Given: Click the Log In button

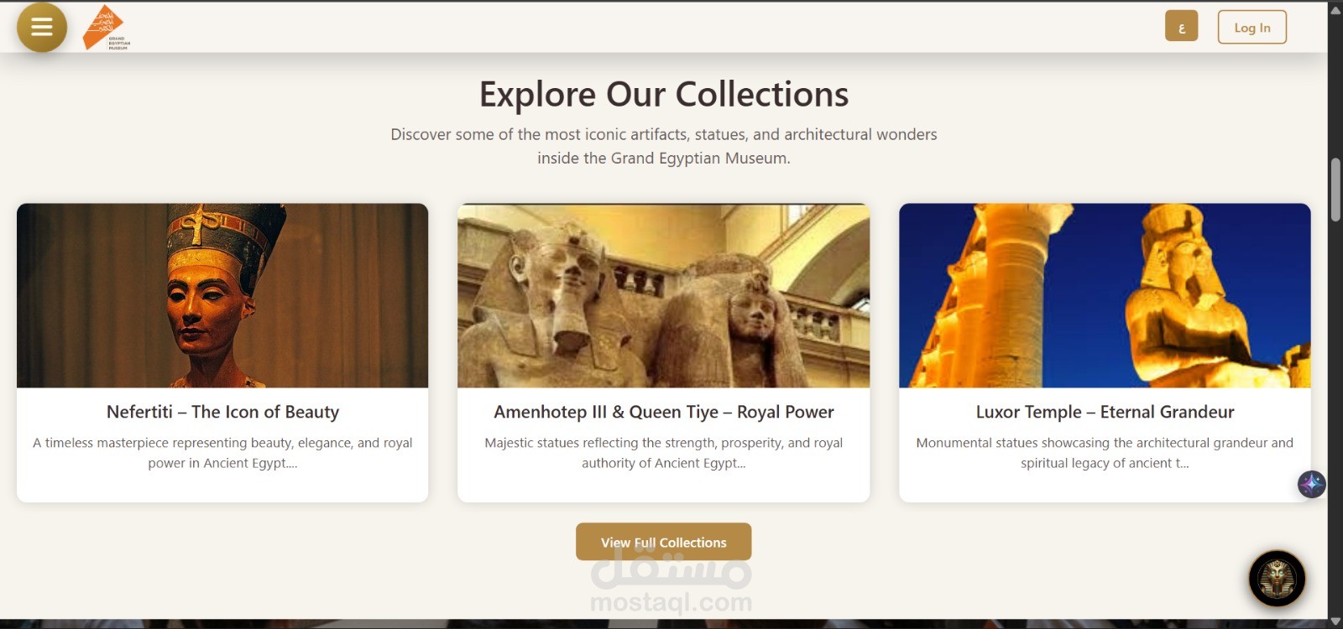Looking at the screenshot, I should [x=1252, y=27].
